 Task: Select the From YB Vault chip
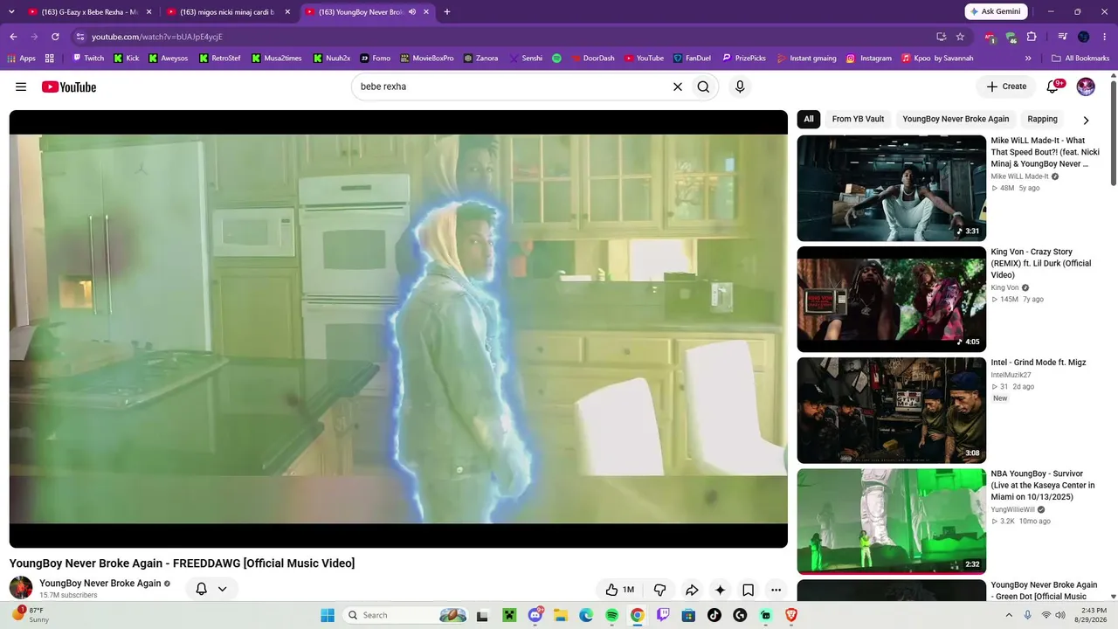[x=858, y=120]
